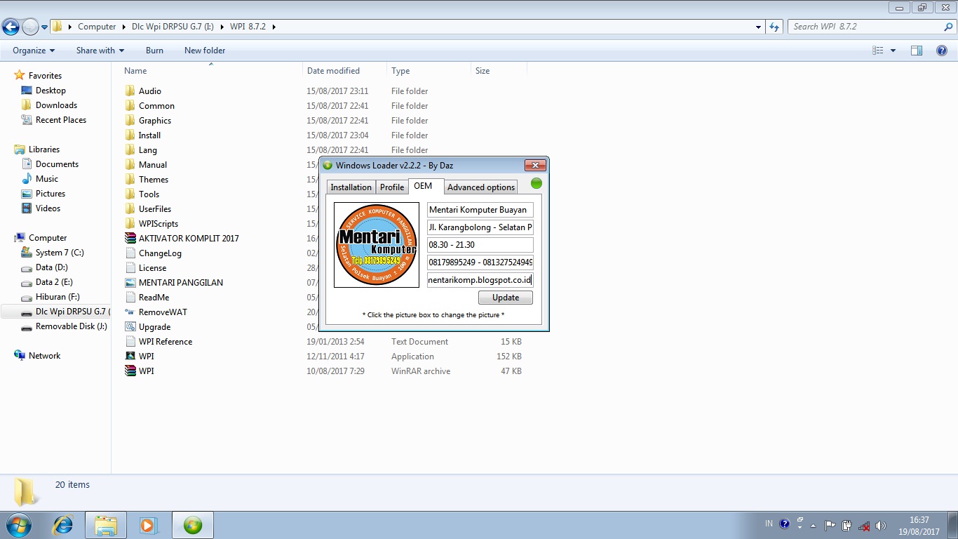Switch to the Profile tab
The width and height of the screenshot is (958, 539).
coord(392,187)
